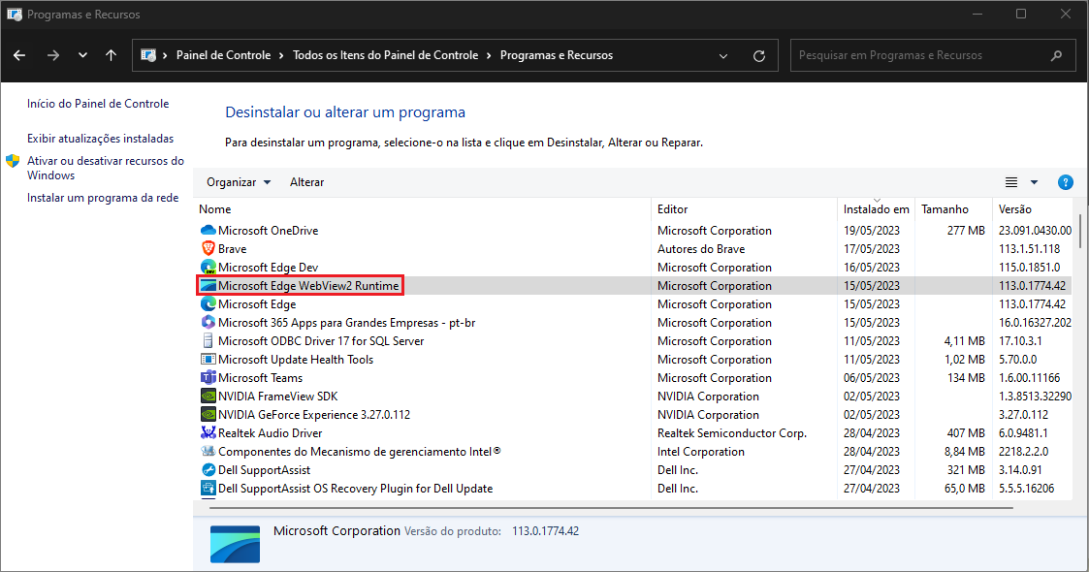
Task: Expand chevron before Painel de Controle
Action: (165, 55)
